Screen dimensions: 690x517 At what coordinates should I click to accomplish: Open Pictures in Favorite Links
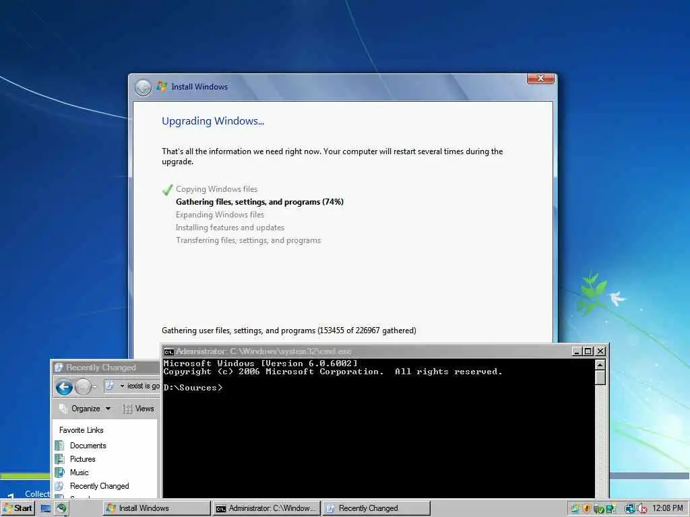click(x=83, y=459)
